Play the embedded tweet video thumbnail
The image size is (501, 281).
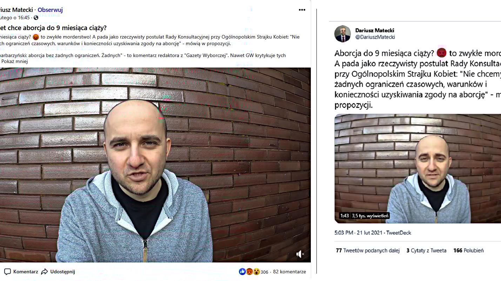[417, 168]
